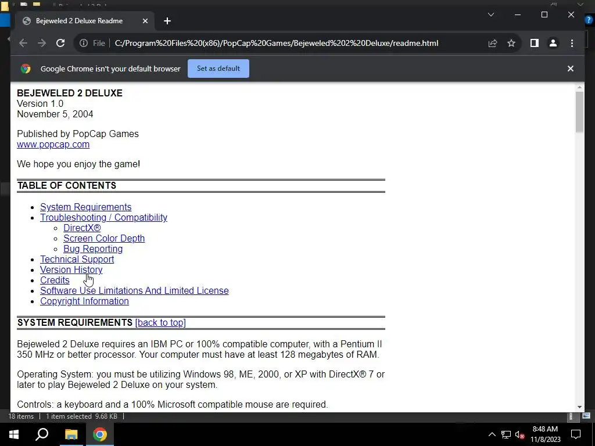Open File Explorer from taskbar
The width and height of the screenshot is (595, 446).
[x=71, y=434]
